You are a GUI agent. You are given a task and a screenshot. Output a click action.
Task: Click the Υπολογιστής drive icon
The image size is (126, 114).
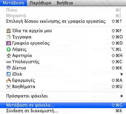click(x=9, y=62)
